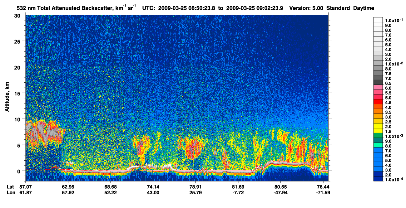
Task: Click the gray 7.5 legend swatch
Action: [378, 73]
